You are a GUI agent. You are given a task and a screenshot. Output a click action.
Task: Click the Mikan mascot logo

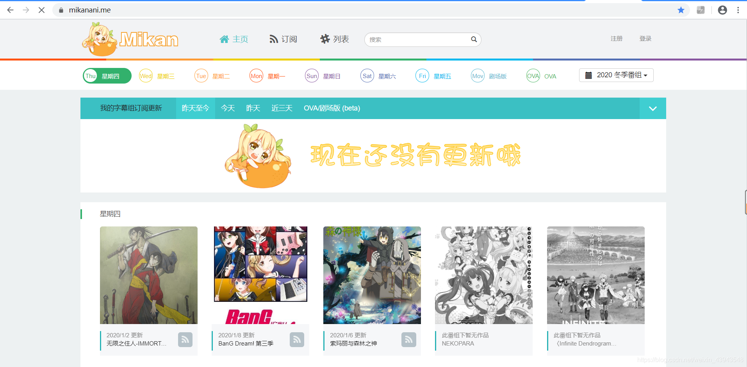pyautogui.click(x=130, y=39)
